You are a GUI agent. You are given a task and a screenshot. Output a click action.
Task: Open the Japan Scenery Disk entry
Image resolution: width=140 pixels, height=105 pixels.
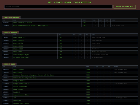21,95
